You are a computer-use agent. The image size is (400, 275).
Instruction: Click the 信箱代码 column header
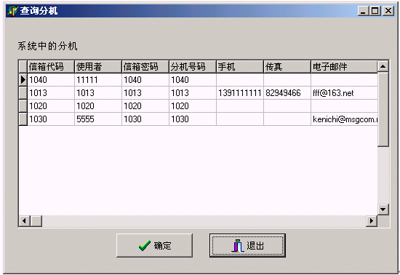51,67
